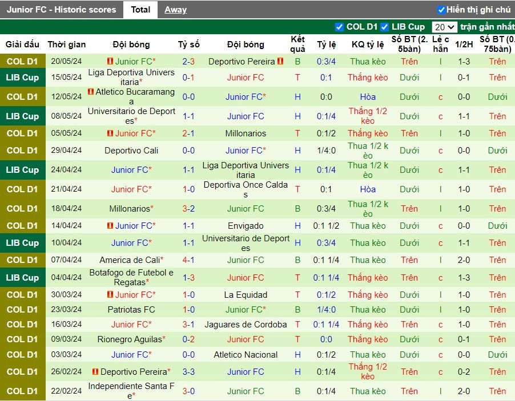The image size is (515, 401).
Task: Open Independiente Santa Fe team link
Action: [x=131, y=391]
